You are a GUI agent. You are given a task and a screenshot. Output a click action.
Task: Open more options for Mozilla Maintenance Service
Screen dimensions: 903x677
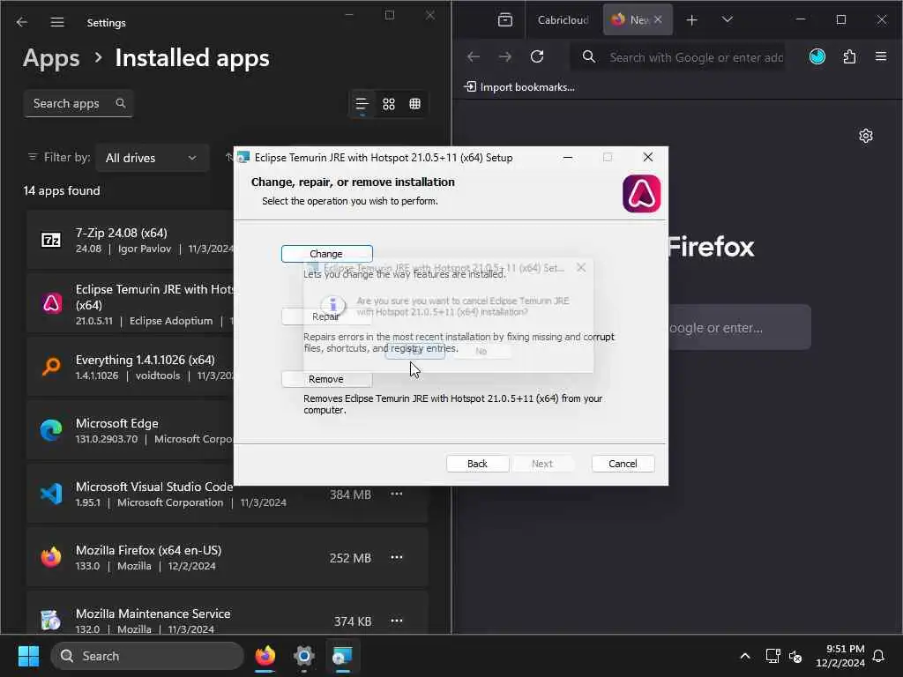(397, 621)
